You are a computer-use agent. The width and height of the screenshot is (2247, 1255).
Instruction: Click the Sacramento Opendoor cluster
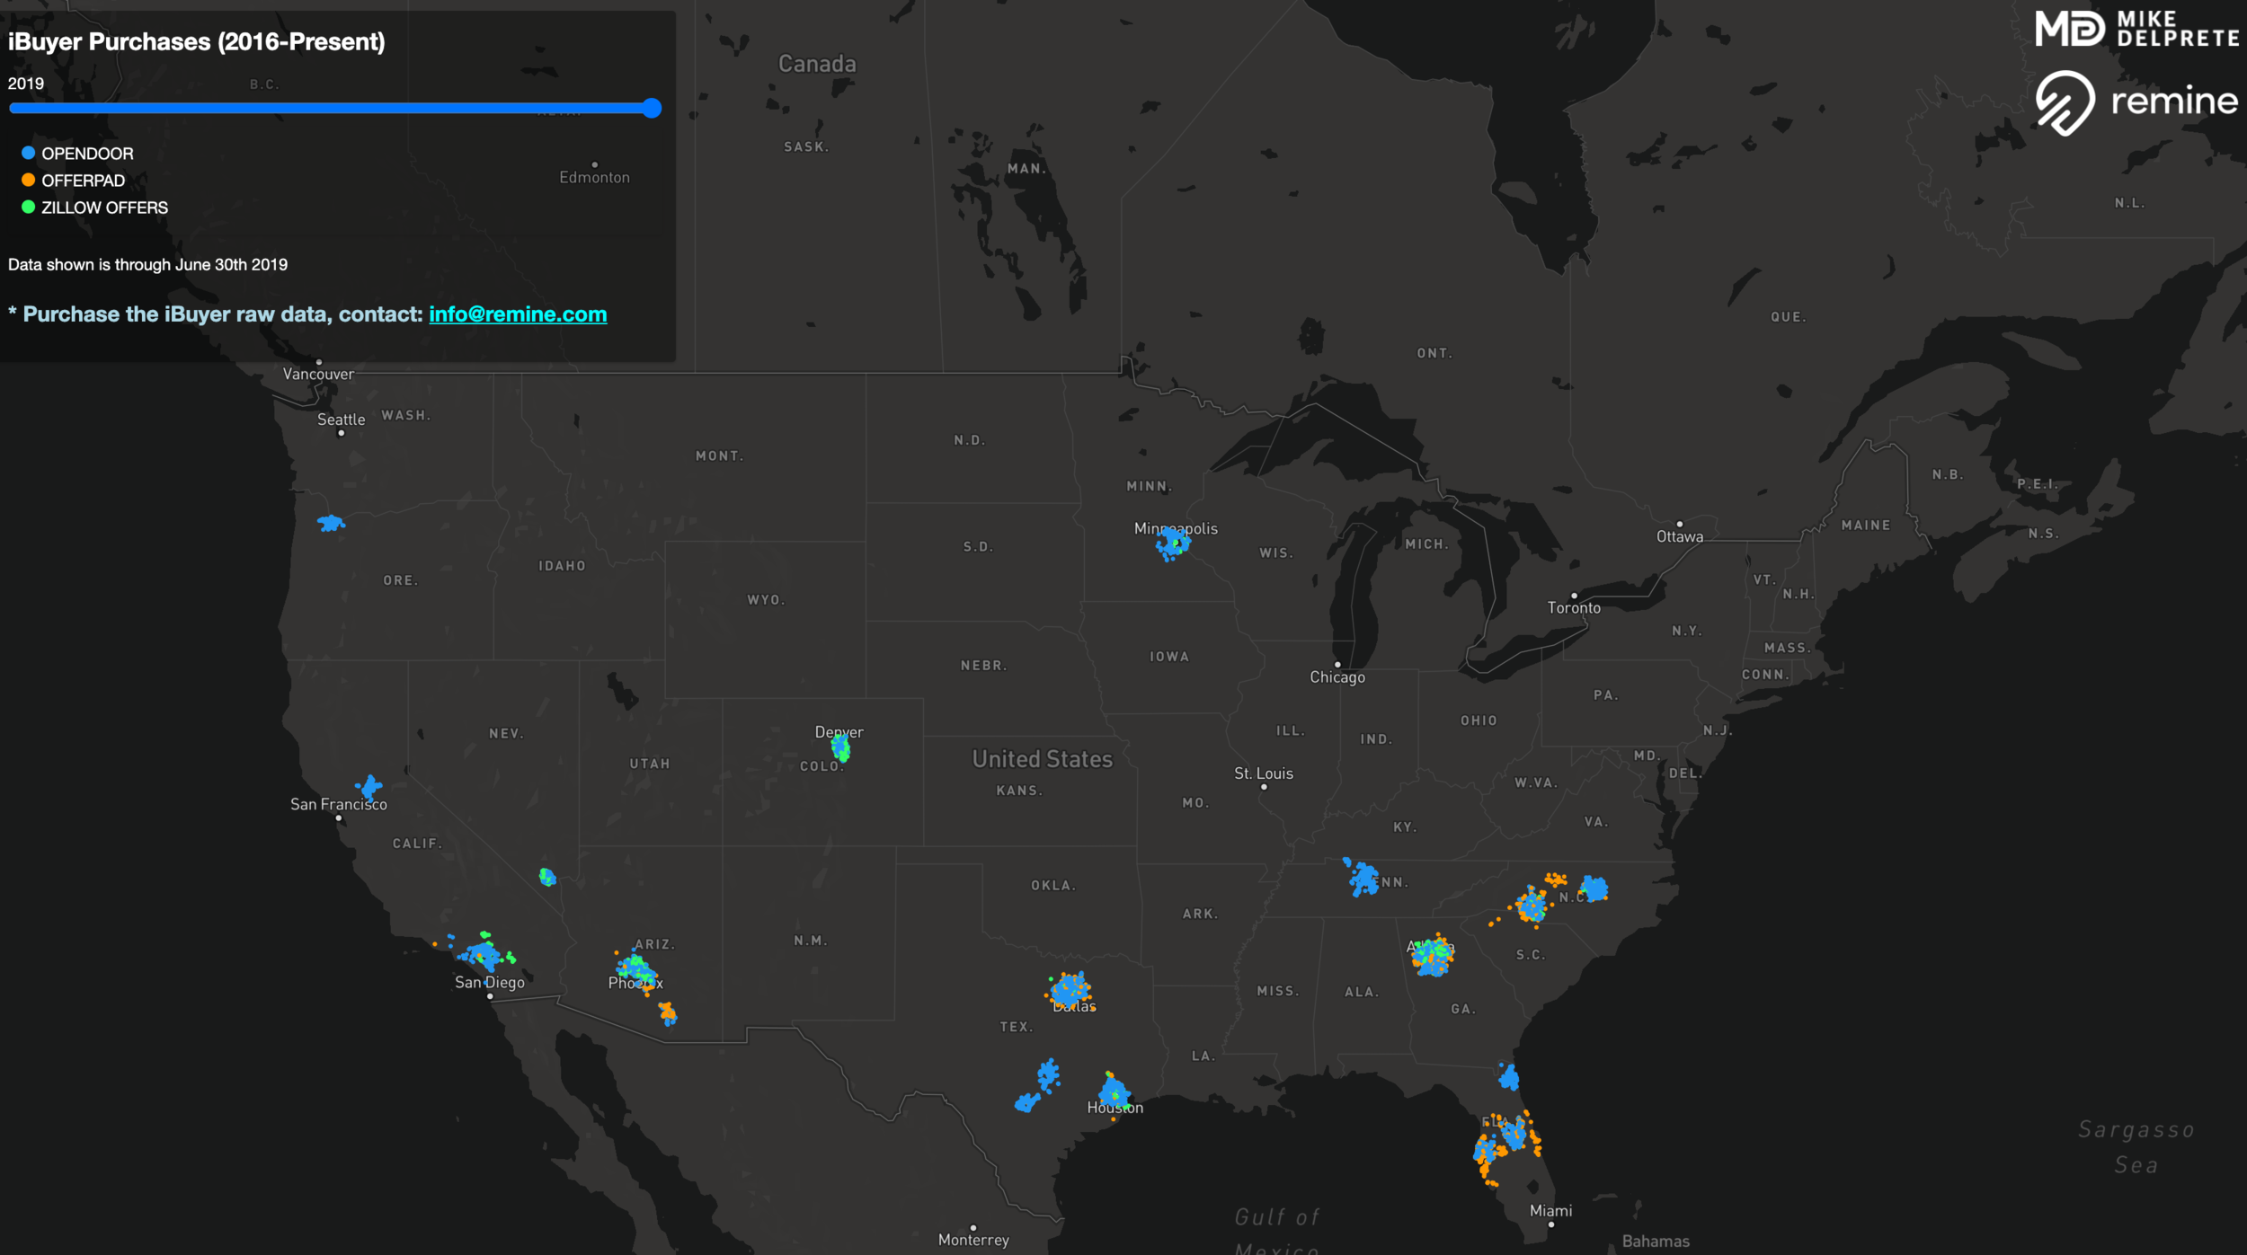coord(369,788)
